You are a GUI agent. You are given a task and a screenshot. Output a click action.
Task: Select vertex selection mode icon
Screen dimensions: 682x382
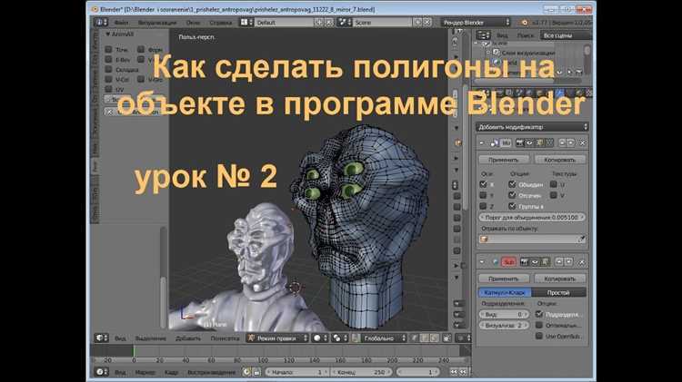(x=414, y=338)
